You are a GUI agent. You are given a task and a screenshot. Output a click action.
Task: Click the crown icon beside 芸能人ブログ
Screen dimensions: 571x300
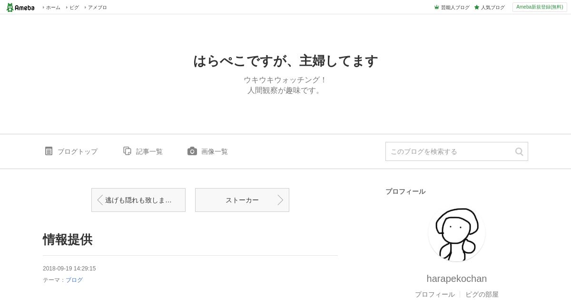436,7
